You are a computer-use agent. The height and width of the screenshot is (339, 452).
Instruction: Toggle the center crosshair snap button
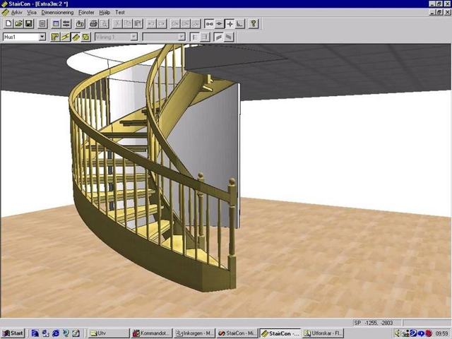[x=230, y=23]
